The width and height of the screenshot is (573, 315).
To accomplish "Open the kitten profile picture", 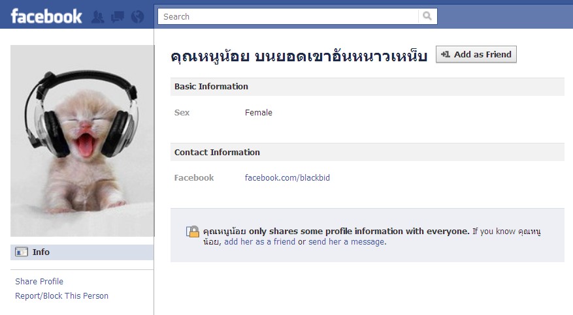I will pyautogui.click(x=82, y=141).
